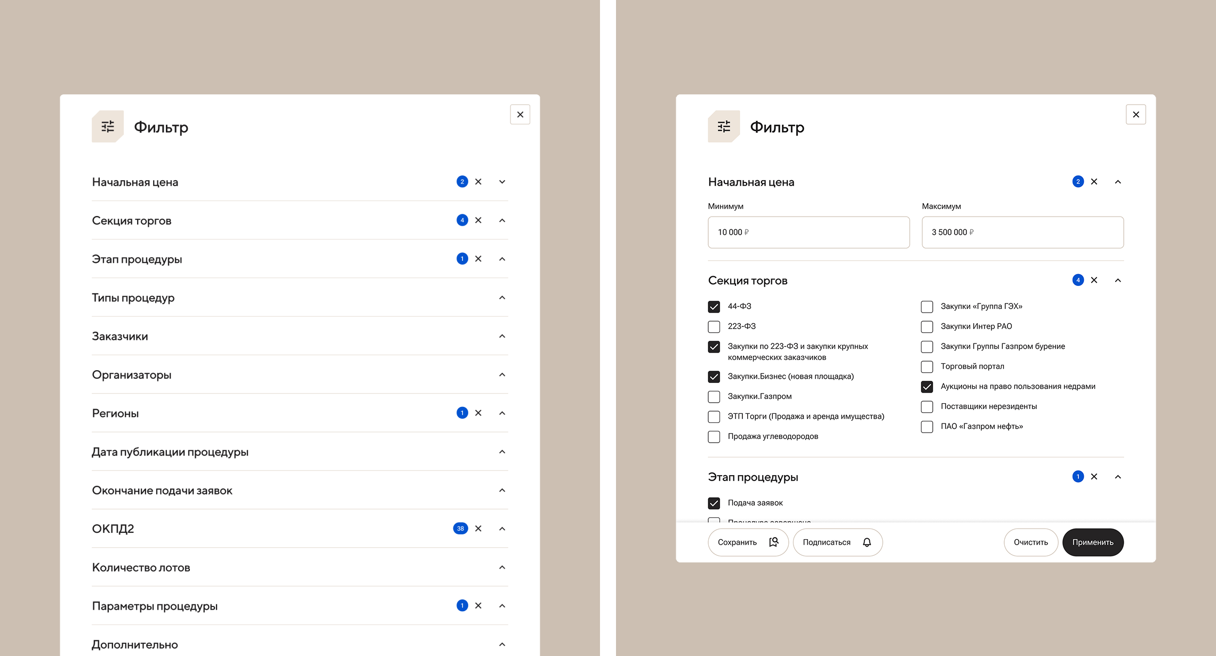
Task: Click the Подписаться button with bell
Action: tap(837, 542)
